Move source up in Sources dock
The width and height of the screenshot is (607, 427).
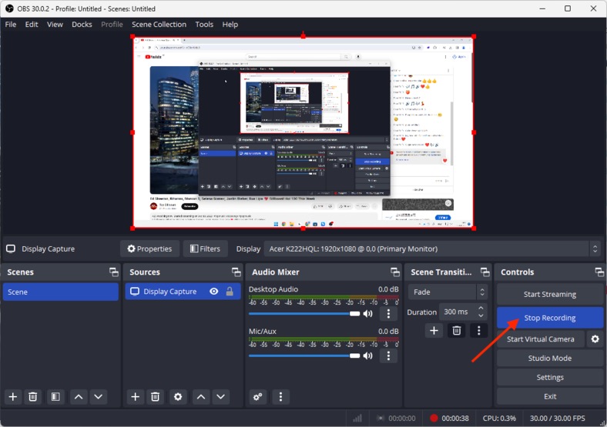coord(201,397)
